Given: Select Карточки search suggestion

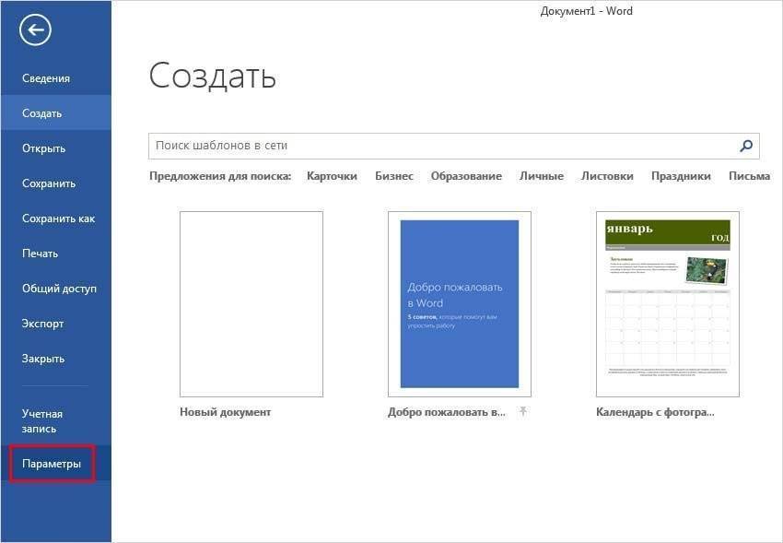Looking at the screenshot, I should tap(332, 176).
